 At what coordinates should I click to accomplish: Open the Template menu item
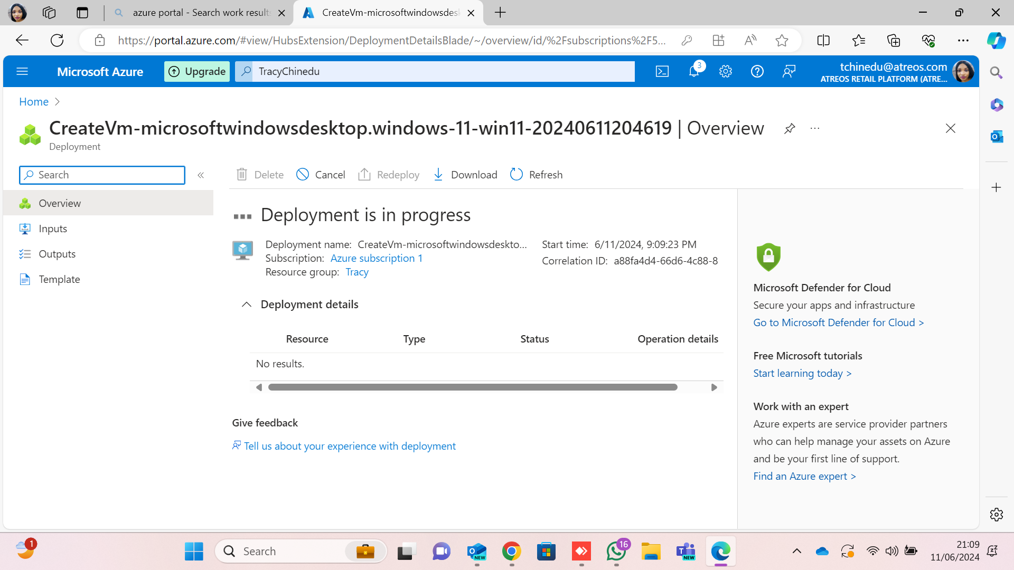[59, 279]
